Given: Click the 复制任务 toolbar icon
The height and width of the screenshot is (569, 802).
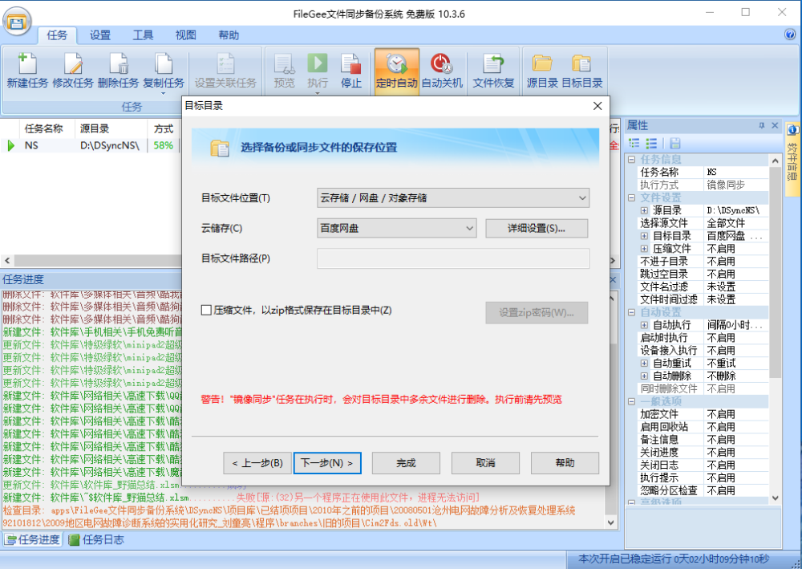Looking at the screenshot, I should [164, 70].
